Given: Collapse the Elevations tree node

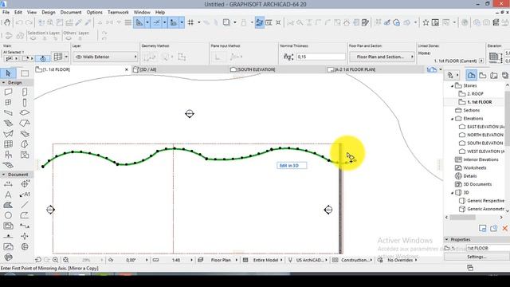Looking at the screenshot, I should click(452, 119).
